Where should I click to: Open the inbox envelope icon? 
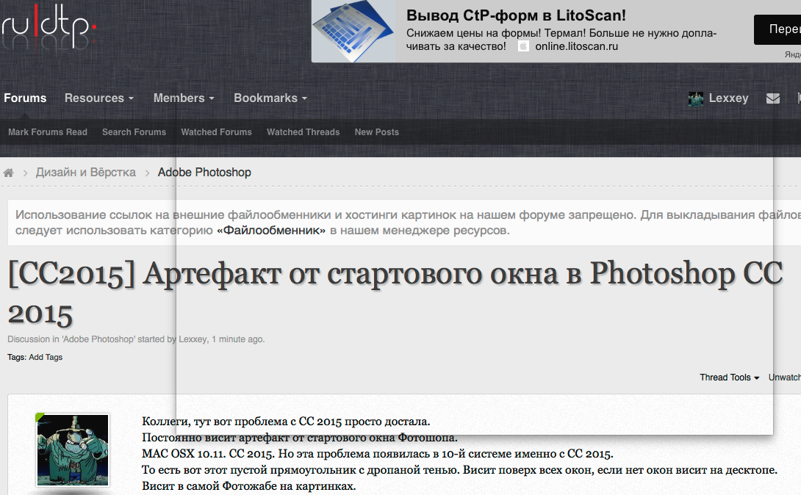773,98
